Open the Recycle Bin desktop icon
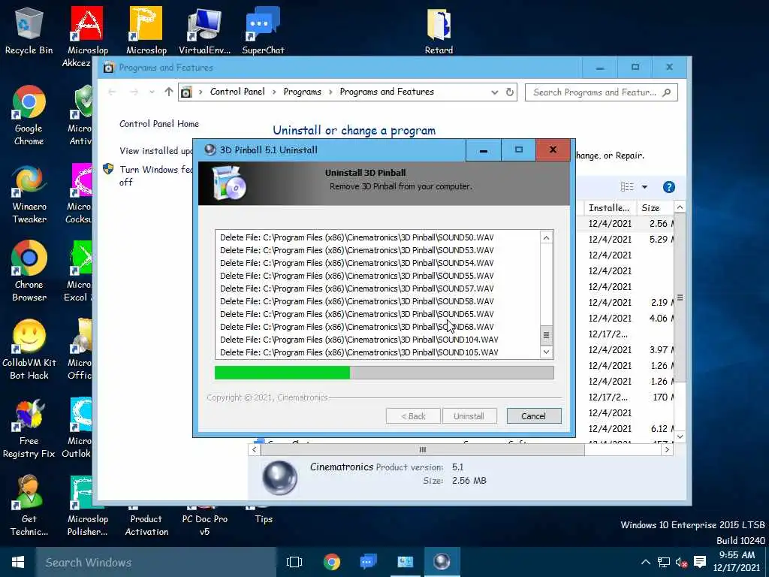 click(x=29, y=30)
